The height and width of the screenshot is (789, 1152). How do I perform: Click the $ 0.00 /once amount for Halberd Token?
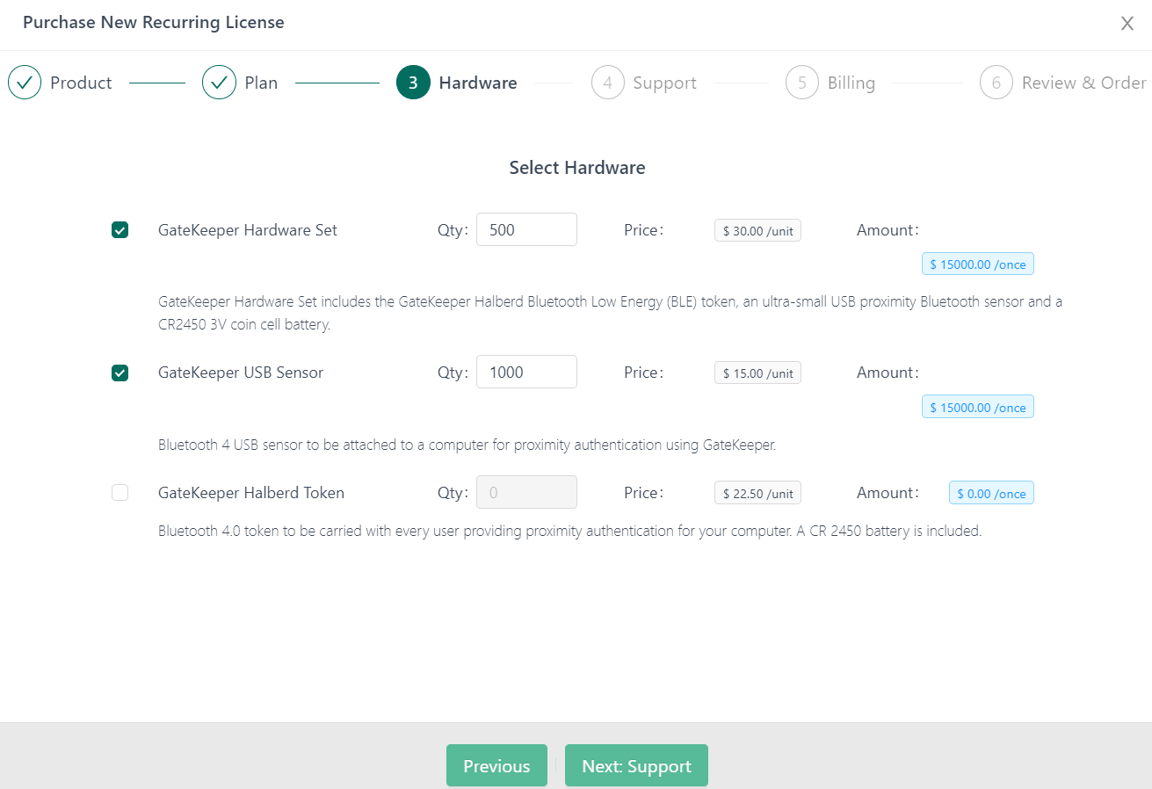[991, 492]
